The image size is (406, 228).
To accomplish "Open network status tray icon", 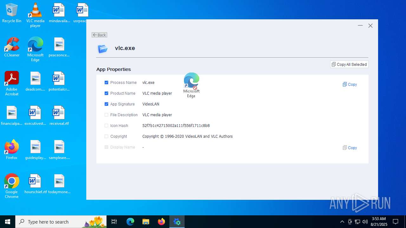I will (357, 222).
